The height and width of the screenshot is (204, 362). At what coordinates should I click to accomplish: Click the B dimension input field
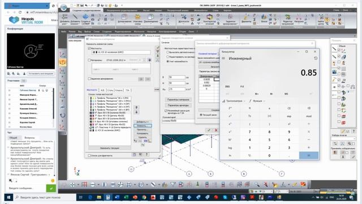(177, 77)
